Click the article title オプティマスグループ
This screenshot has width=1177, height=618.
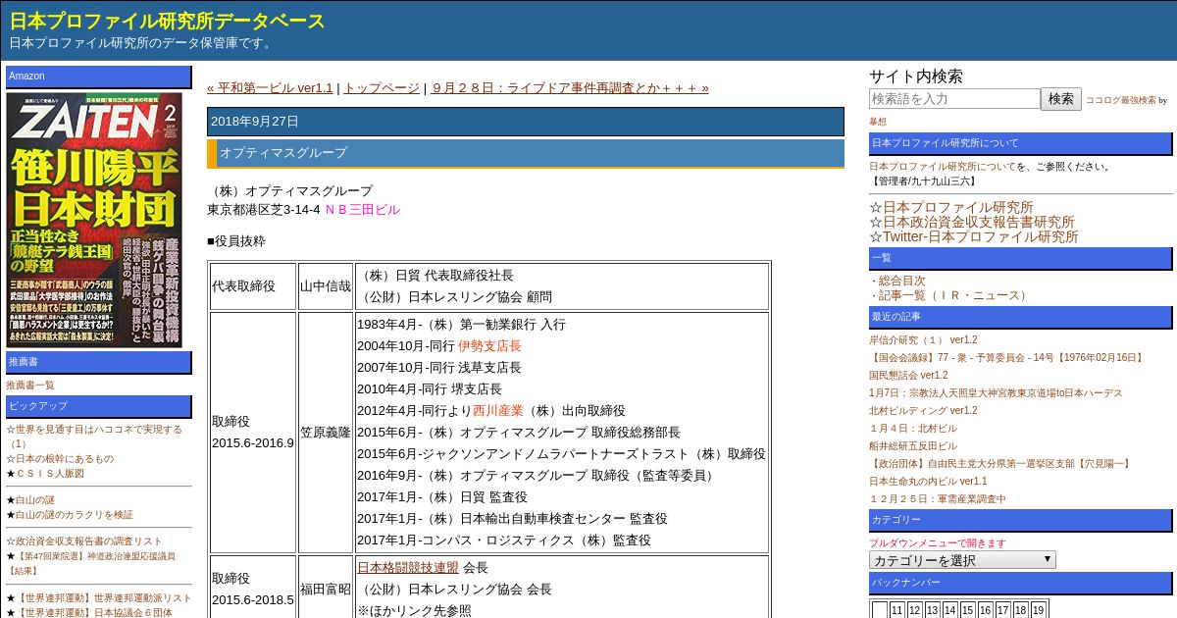[x=283, y=153]
